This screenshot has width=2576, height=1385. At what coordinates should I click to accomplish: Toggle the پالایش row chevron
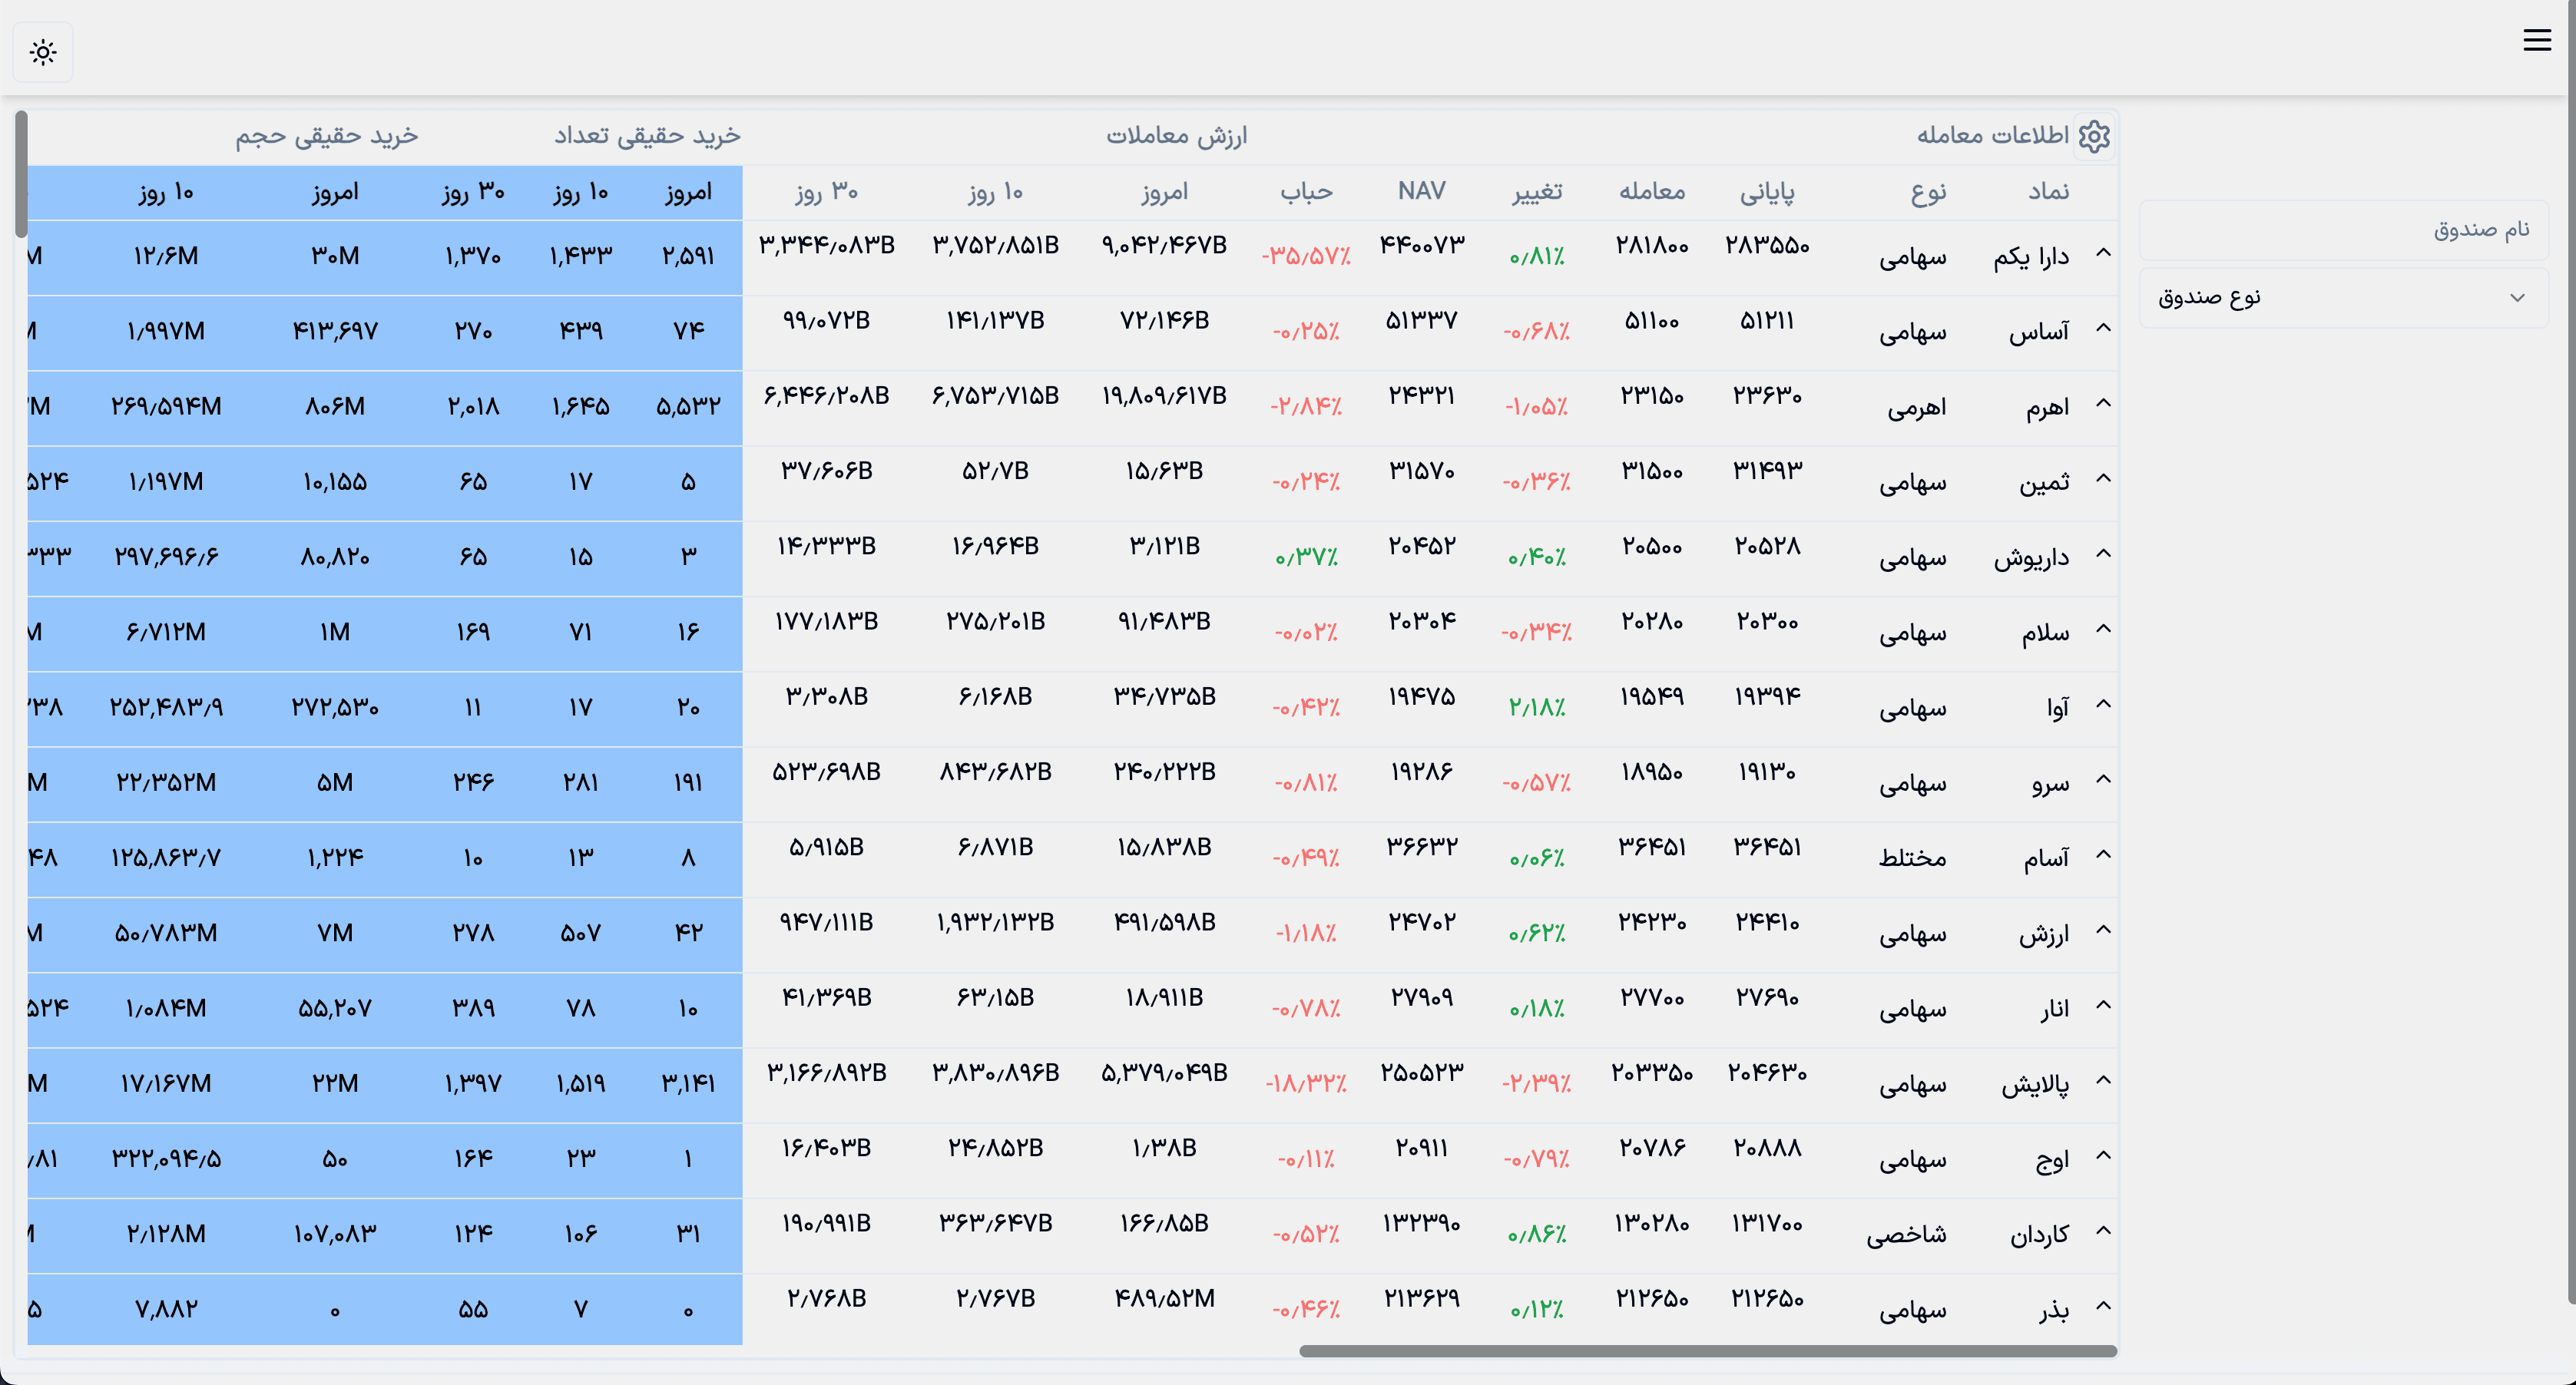coord(2103,1080)
